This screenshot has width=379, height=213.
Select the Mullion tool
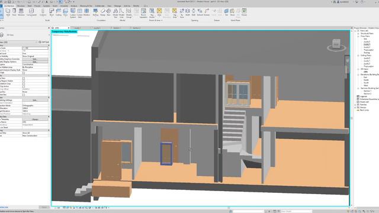(86, 12)
